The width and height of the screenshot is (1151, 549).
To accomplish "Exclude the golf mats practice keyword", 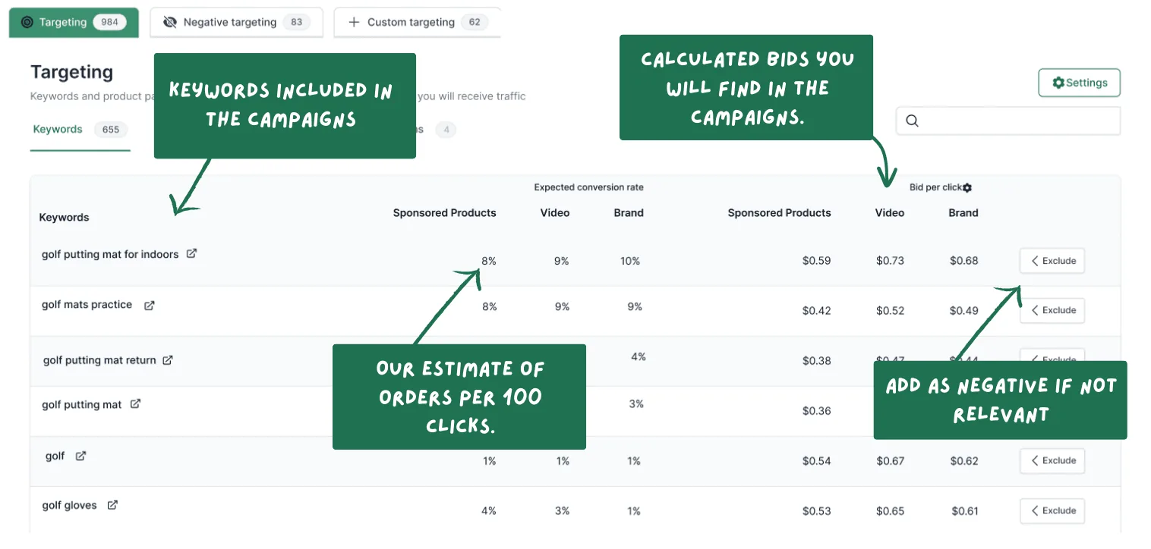I will 1052,310.
